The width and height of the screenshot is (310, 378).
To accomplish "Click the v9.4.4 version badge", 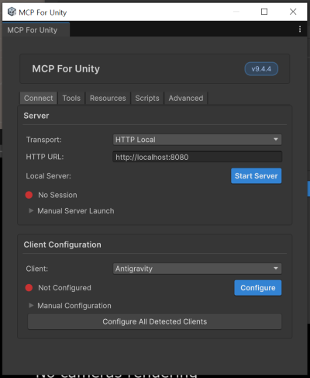I will click(261, 69).
